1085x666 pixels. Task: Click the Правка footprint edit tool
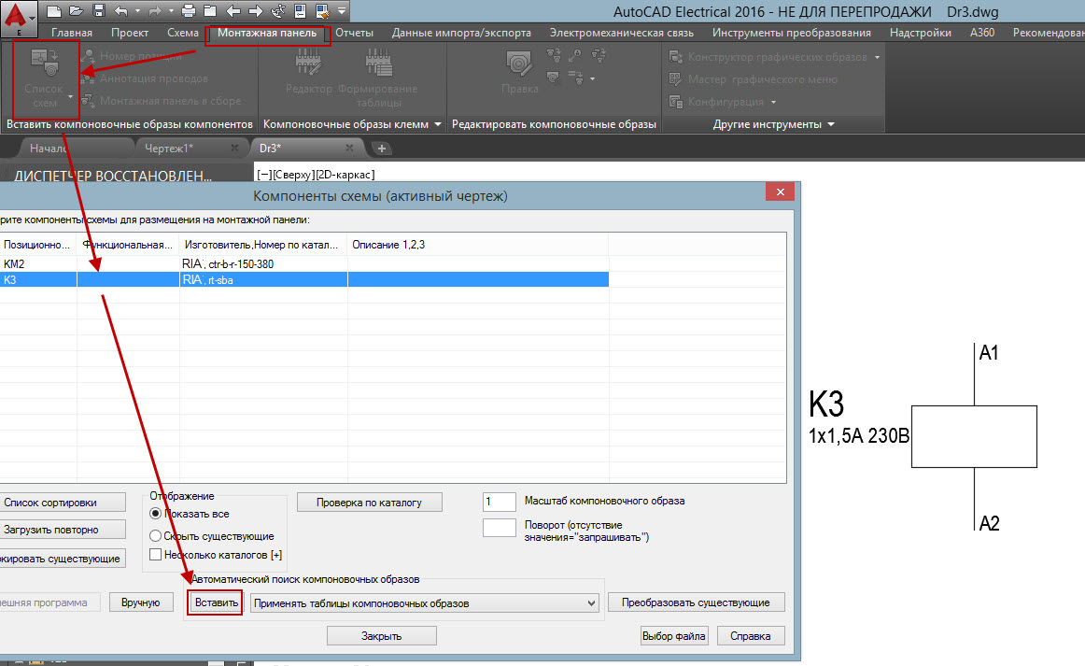520,72
